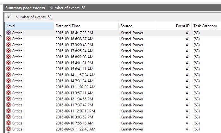This screenshot has width=221, height=133.
Task: Click Kernel-Power source in 2016-09-16 8:22:08 AM row
Action: pos(132,57)
